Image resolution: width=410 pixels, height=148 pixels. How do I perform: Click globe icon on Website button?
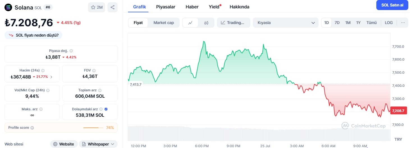point(56,144)
